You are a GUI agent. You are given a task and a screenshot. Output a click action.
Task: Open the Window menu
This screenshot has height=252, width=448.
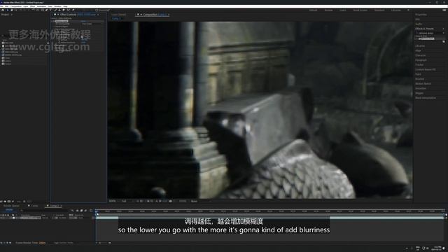tap(57, 6)
